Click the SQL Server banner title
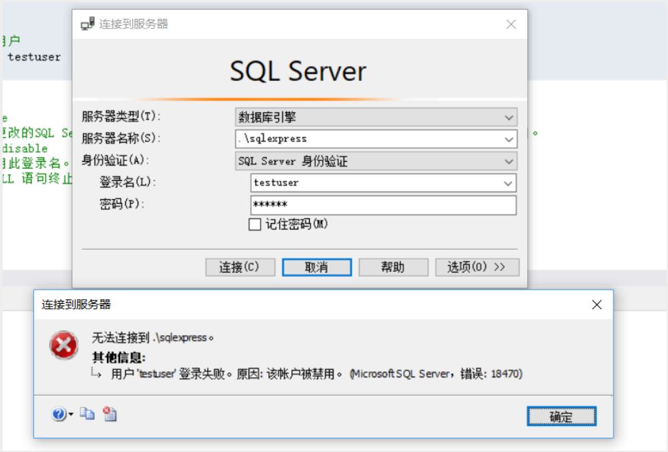Viewport: 668px width, 452px height. (298, 71)
